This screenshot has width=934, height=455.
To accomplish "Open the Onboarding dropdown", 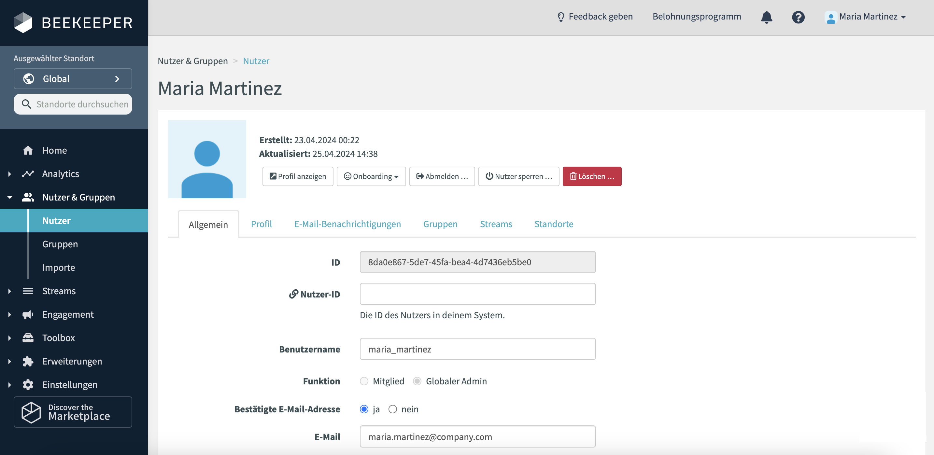I will point(371,176).
